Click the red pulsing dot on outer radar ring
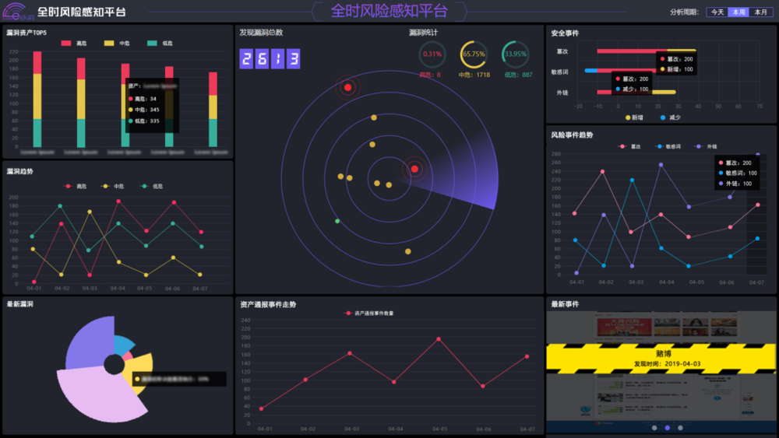779x438 pixels. pyautogui.click(x=347, y=88)
